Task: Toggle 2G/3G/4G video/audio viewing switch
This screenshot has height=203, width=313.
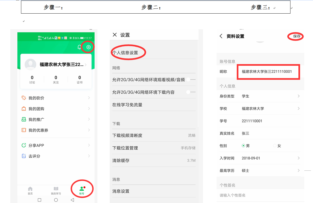Action: pyautogui.click(x=191, y=80)
